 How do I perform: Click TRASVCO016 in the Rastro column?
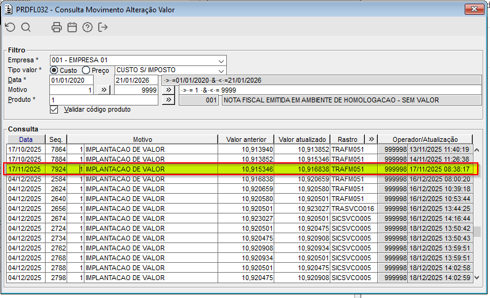pos(353,209)
